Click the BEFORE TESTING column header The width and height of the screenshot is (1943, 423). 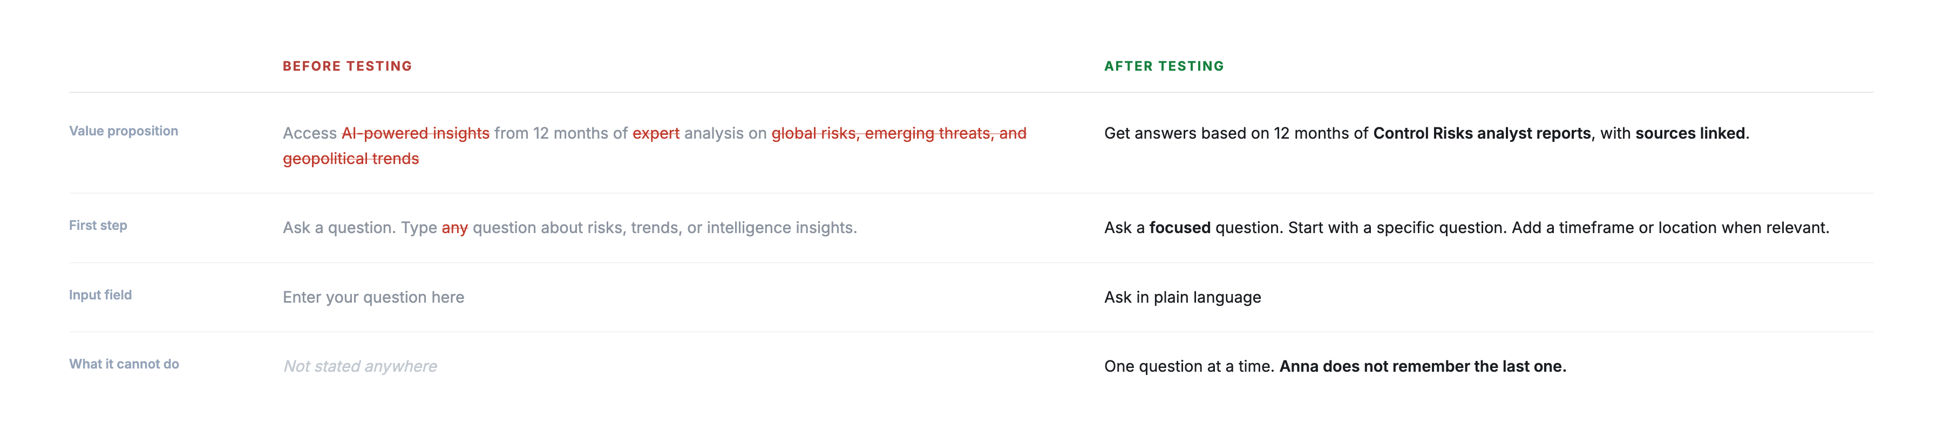347,66
